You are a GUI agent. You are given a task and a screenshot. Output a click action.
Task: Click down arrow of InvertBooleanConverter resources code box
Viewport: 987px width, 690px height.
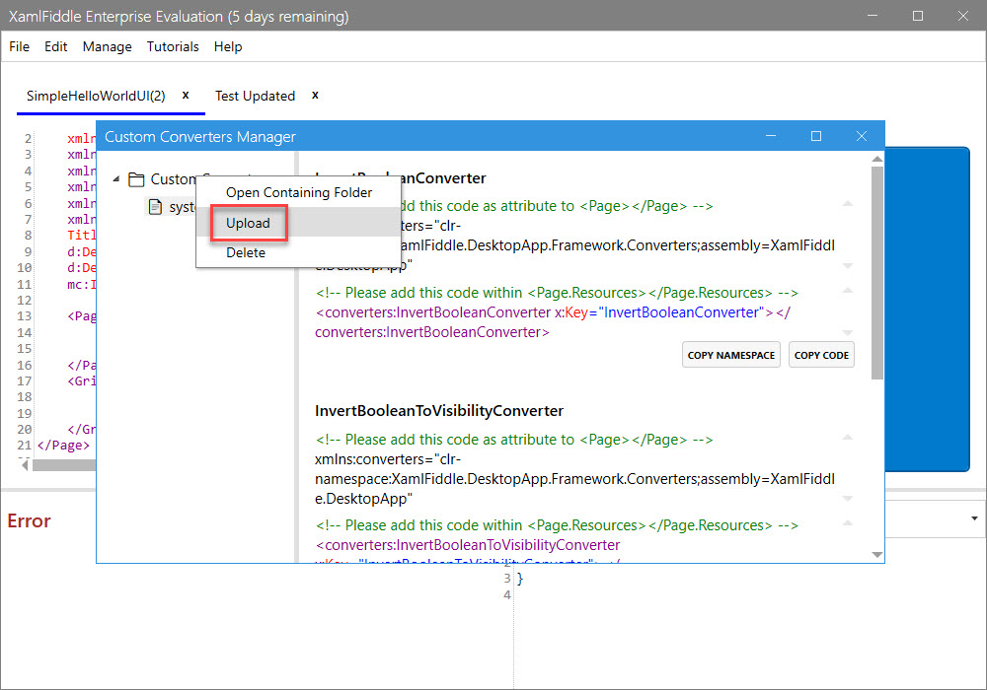click(x=847, y=332)
